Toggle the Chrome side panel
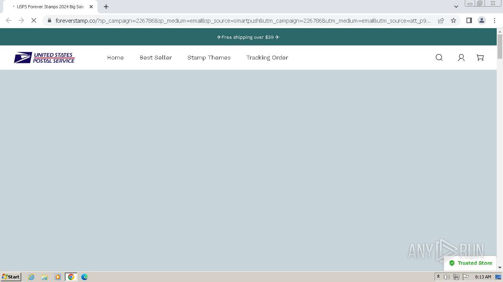 pyautogui.click(x=469, y=20)
